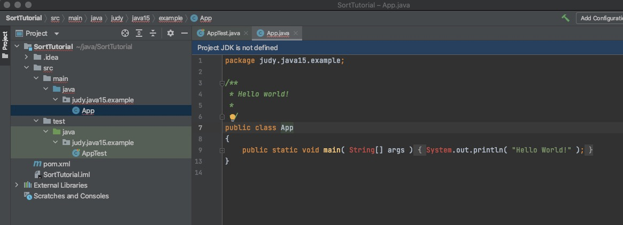Open Project panel settings gear
This screenshot has height=225, width=623.
point(171,33)
